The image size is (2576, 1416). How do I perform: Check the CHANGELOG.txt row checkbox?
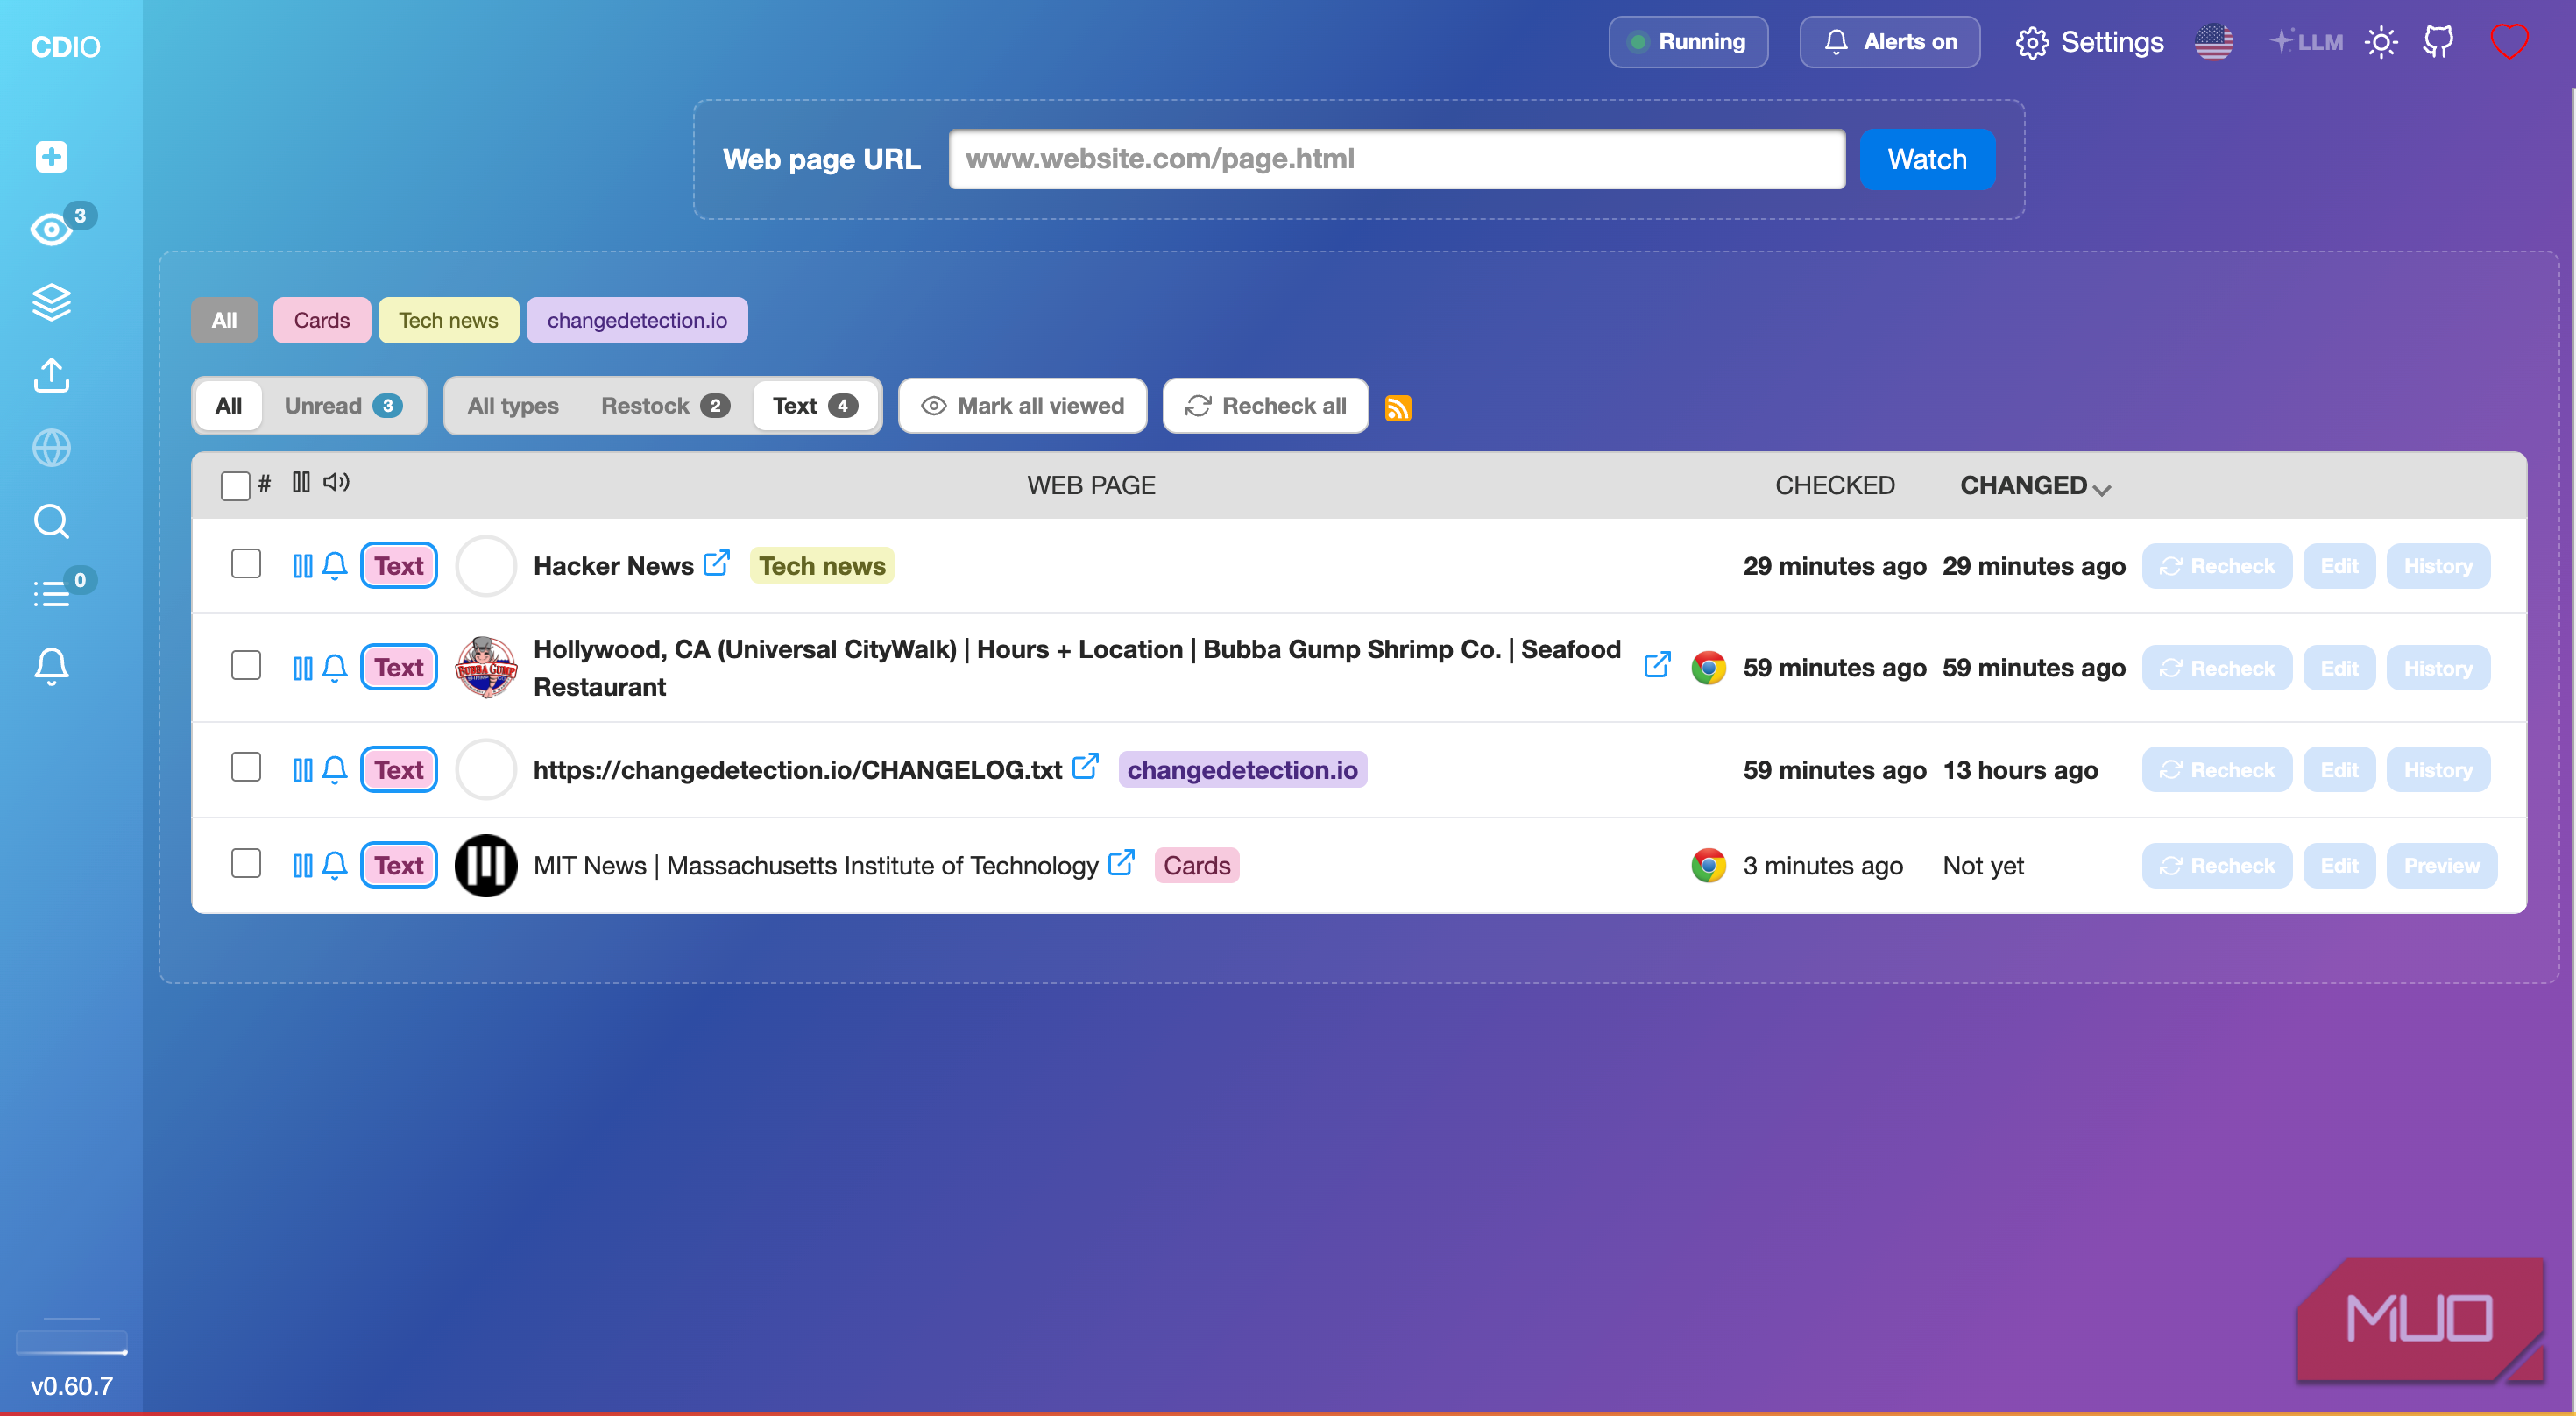pos(246,768)
